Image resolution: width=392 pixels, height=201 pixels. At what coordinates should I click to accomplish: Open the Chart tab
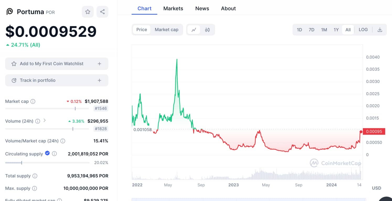pyautogui.click(x=144, y=8)
